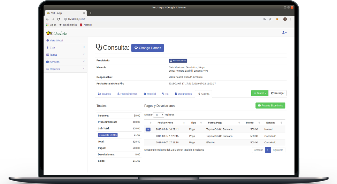
Task: Expand the Almacén sidebar section
Action: coord(65,62)
